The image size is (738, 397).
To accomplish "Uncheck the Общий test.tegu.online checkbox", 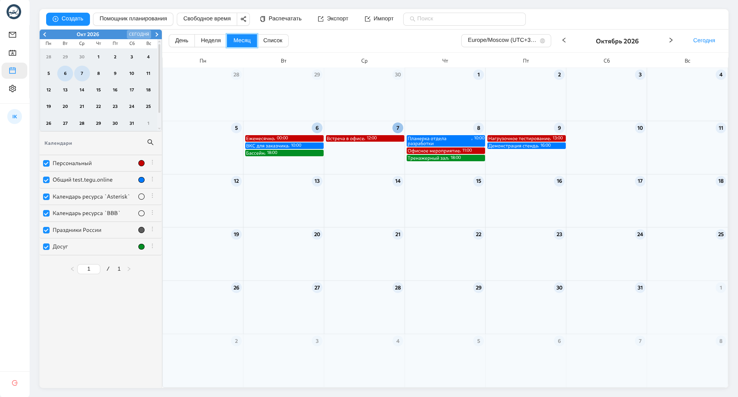I will pyautogui.click(x=47, y=180).
